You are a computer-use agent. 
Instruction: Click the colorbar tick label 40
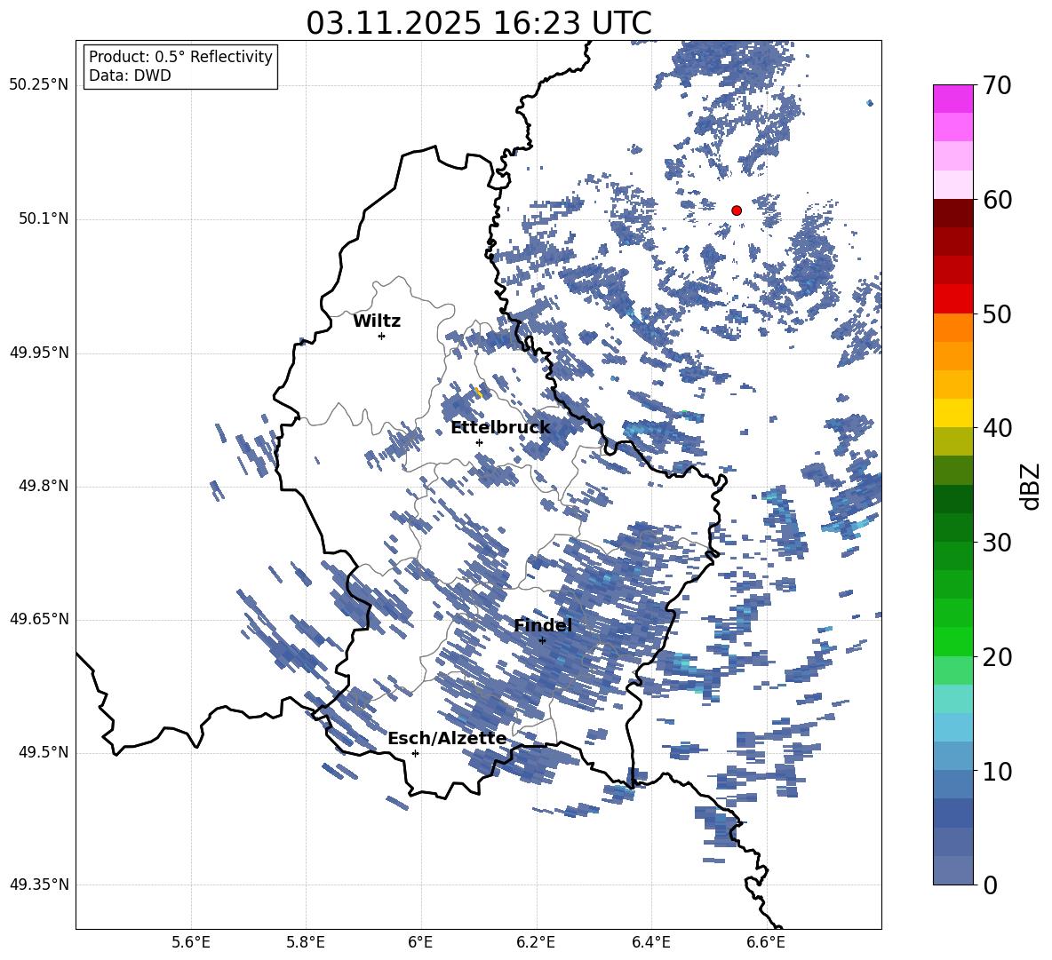tap(997, 428)
